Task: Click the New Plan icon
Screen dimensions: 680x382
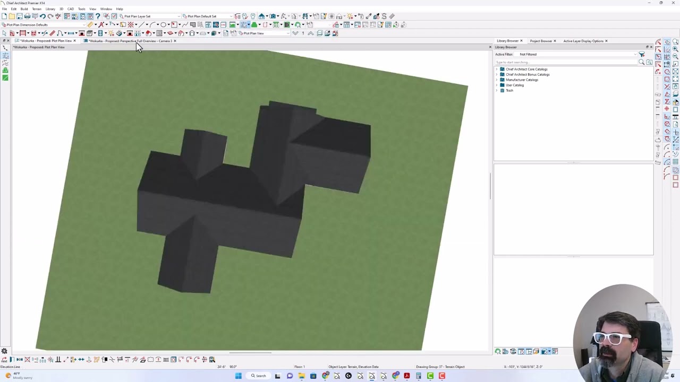Action: (4, 16)
